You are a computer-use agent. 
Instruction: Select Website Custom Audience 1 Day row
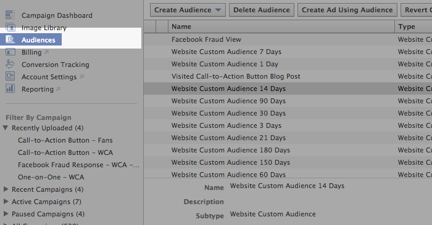(288, 64)
